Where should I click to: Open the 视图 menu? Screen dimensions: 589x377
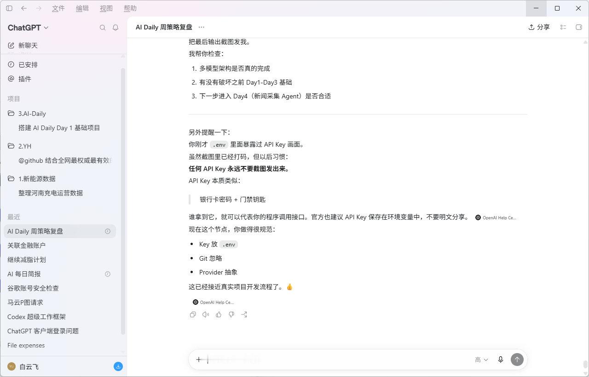tap(106, 8)
